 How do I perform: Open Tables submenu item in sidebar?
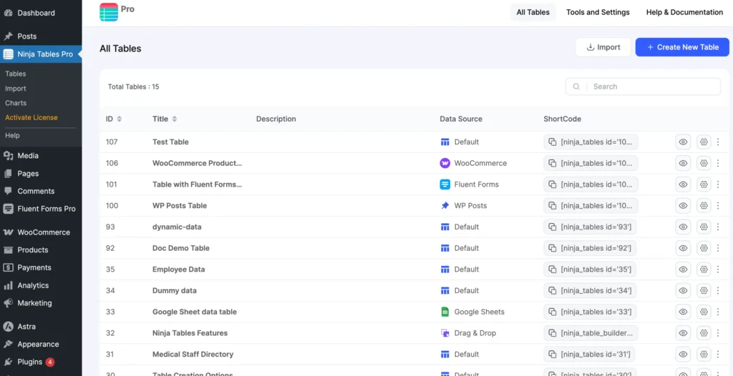coord(16,74)
